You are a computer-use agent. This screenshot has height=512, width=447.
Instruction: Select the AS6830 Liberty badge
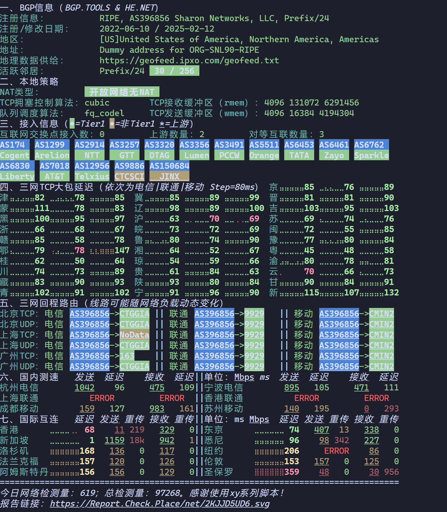(x=17, y=171)
